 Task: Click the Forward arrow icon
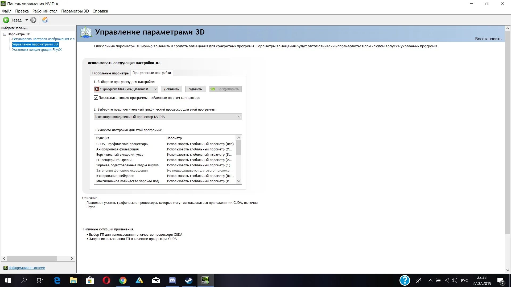pyautogui.click(x=33, y=20)
